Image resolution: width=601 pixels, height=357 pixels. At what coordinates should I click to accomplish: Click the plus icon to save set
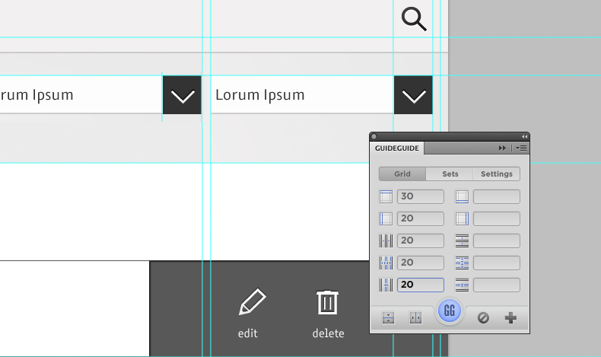click(510, 317)
